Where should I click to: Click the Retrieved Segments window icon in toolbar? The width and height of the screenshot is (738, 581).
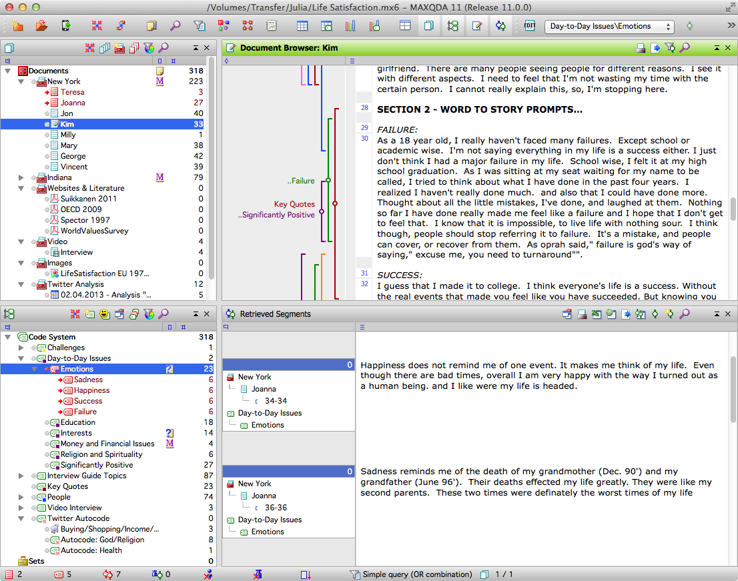500,26
